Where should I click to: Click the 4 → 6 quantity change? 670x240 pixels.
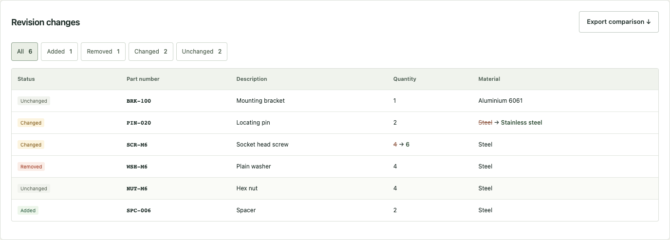(401, 145)
